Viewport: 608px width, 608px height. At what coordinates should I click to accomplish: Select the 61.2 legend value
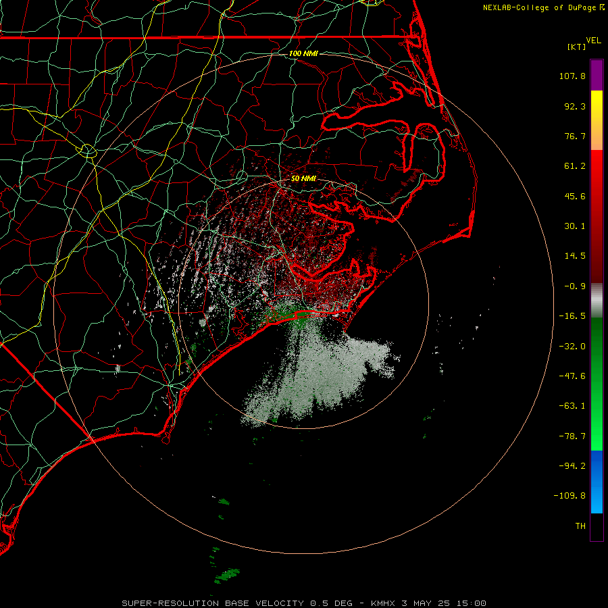(x=575, y=166)
